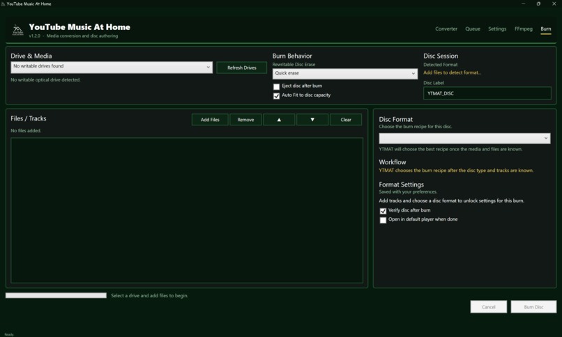Screen dimensions: 562x337
Task: Switch to the Converter tab
Action: 446,29
